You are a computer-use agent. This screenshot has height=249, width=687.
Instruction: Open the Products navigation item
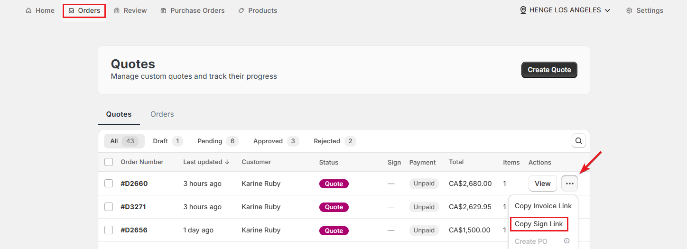tap(258, 10)
